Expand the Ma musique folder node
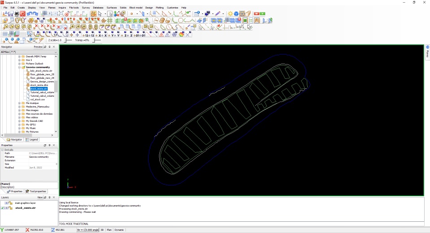430x233 pixels. [x=19, y=103]
